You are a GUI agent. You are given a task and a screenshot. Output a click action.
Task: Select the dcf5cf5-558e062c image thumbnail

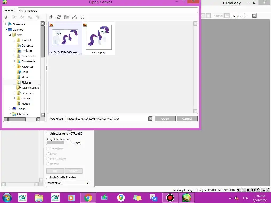[65, 38]
